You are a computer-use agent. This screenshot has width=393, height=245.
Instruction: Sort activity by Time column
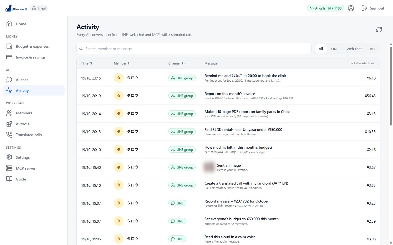pyautogui.click(x=87, y=63)
